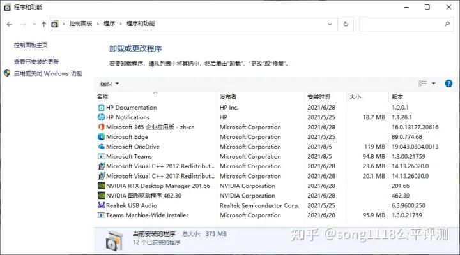
Task: Sort by 大小 column header
Action: [355, 97]
